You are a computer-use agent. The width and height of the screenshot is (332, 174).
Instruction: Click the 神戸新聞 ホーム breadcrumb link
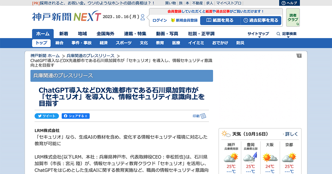[x=45, y=56]
